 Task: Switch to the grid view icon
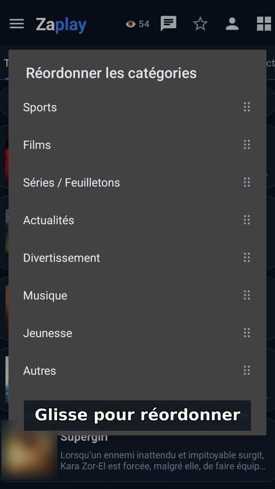(x=264, y=24)
